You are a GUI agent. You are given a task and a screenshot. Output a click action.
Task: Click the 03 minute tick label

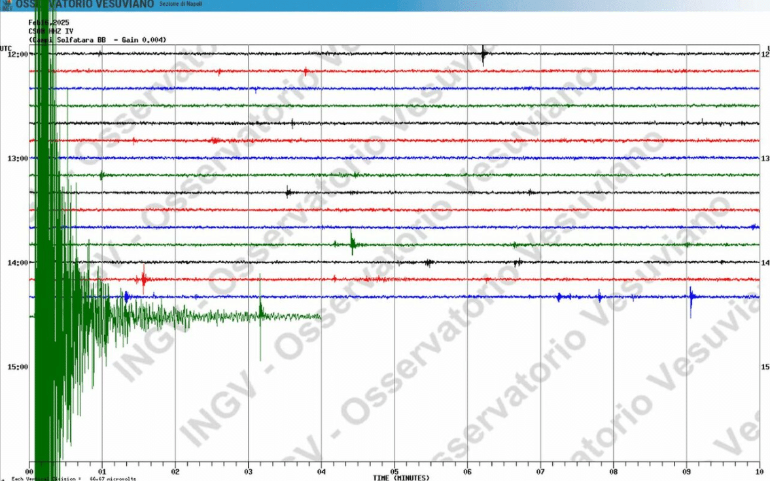coord(248,471)
